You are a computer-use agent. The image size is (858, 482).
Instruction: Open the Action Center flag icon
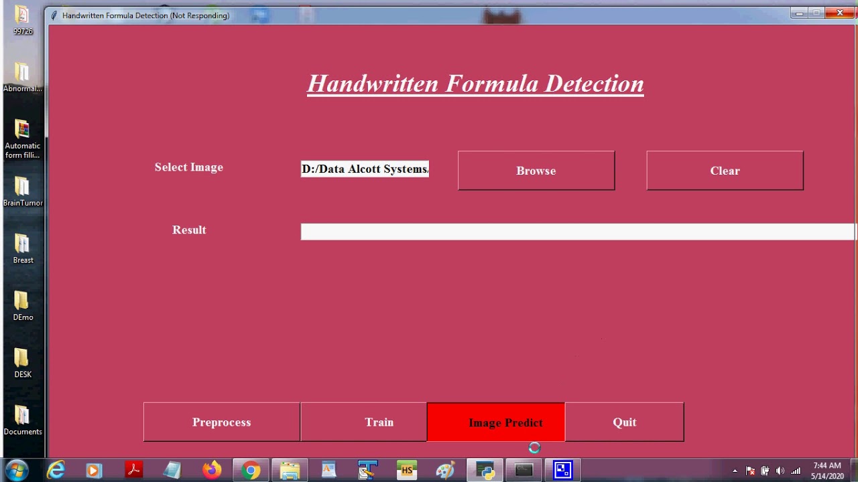coord(750,471)
